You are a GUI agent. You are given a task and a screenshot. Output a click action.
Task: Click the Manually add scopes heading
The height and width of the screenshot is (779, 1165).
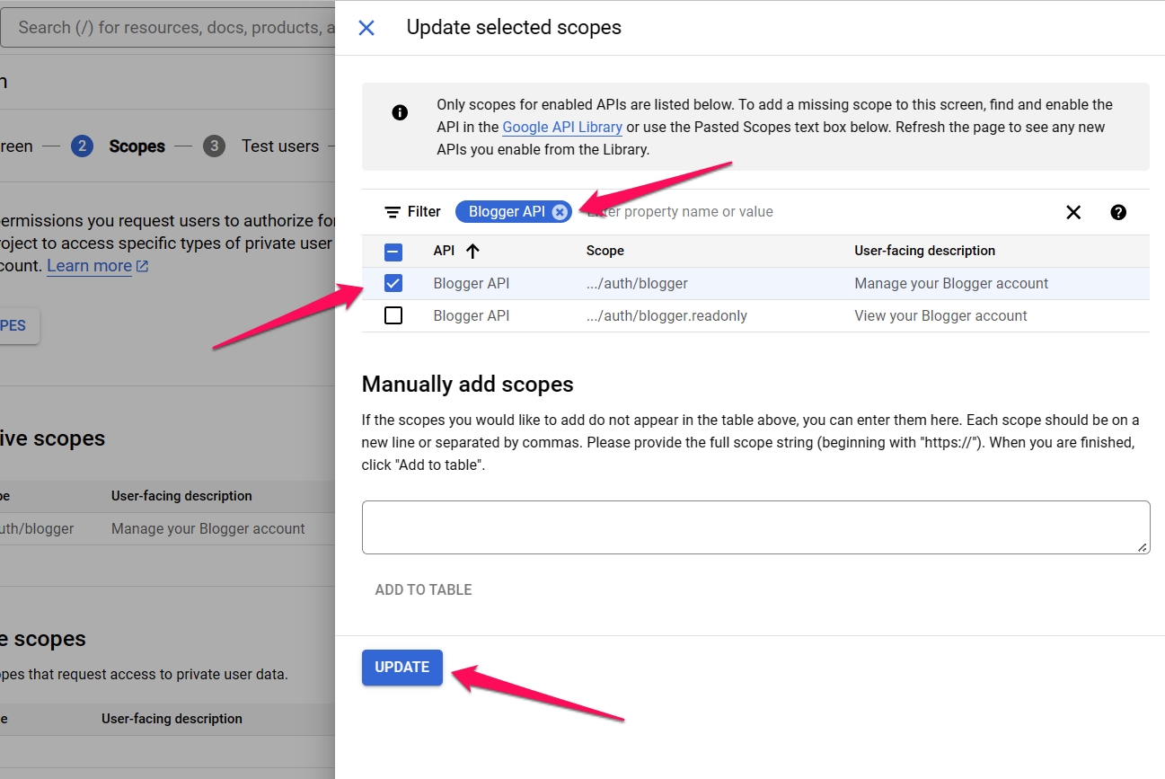pyautogui.click(x=467, y=385)
